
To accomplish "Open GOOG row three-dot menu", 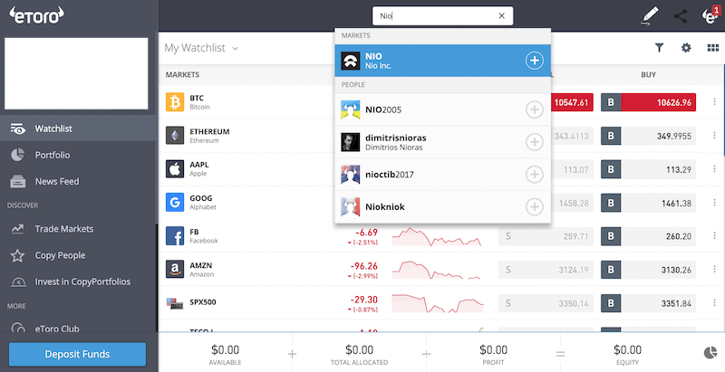I will pos(714,203).
